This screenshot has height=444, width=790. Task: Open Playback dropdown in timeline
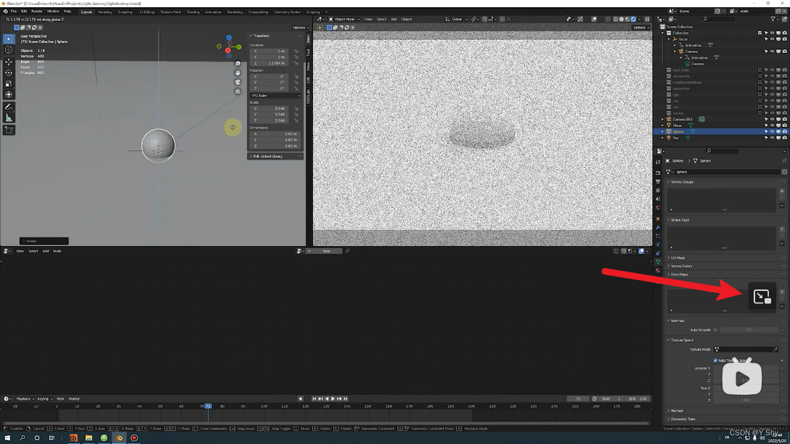pos(24,399)
